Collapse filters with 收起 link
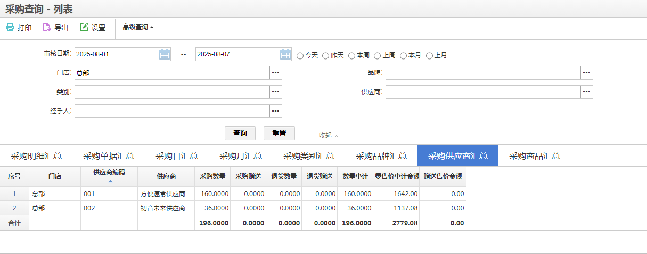The width and height of the screenshot is (647, 254). tap(329, 135)
